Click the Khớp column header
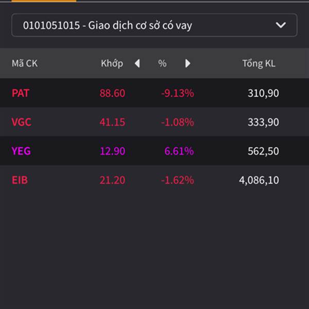The image size is (309, 309). pos(112,64)
